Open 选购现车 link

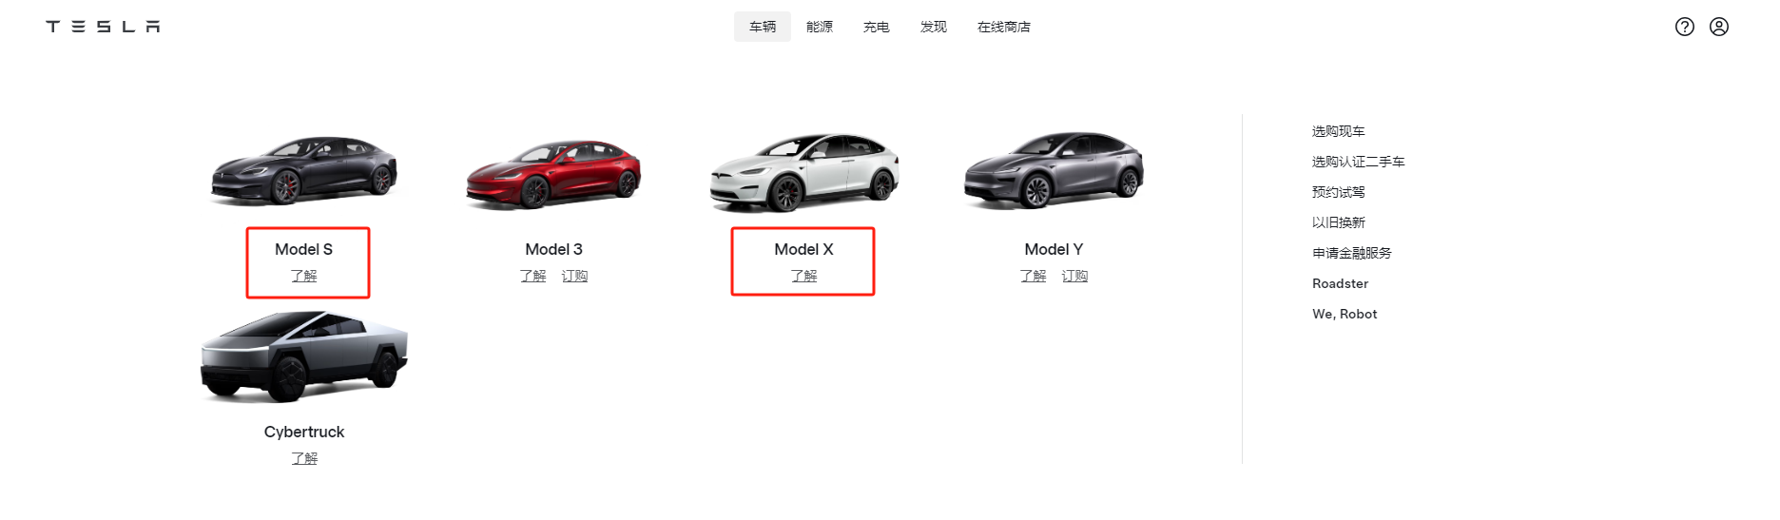pyautogui.click(x=1339, y=131)
